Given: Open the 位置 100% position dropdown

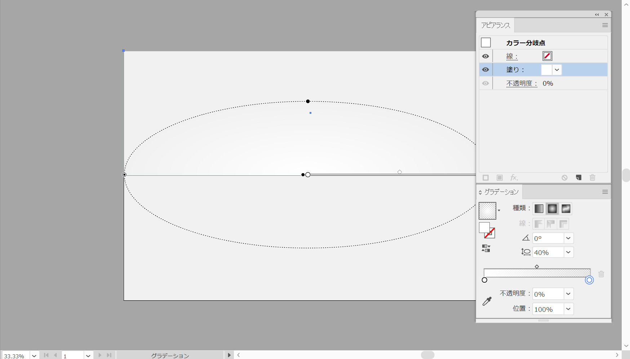Looking at the screenshot, I should coord(568,309).
